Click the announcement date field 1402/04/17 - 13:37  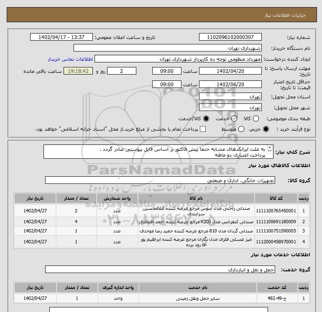(61, 37)
